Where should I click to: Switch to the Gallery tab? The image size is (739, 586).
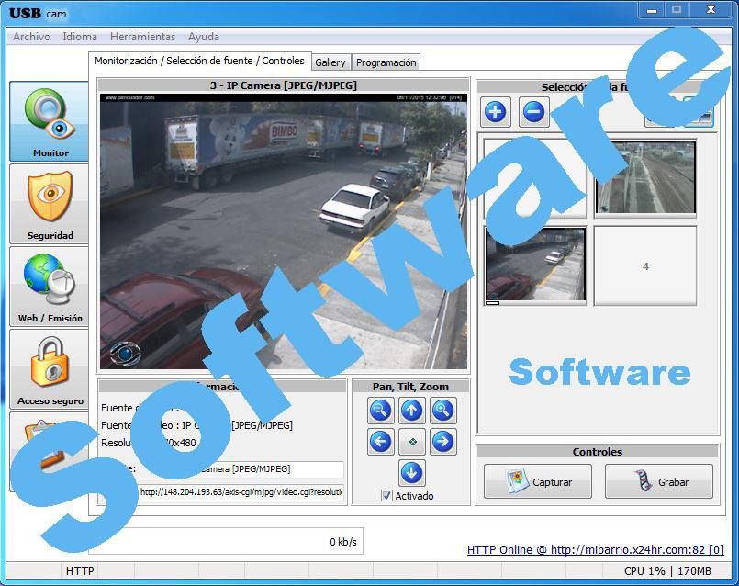tap(330, 62)
